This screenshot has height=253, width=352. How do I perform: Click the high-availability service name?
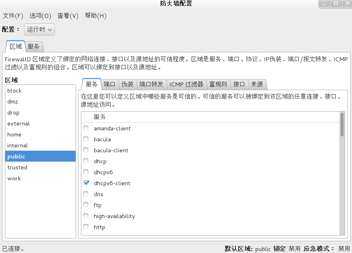coord(115,216)
